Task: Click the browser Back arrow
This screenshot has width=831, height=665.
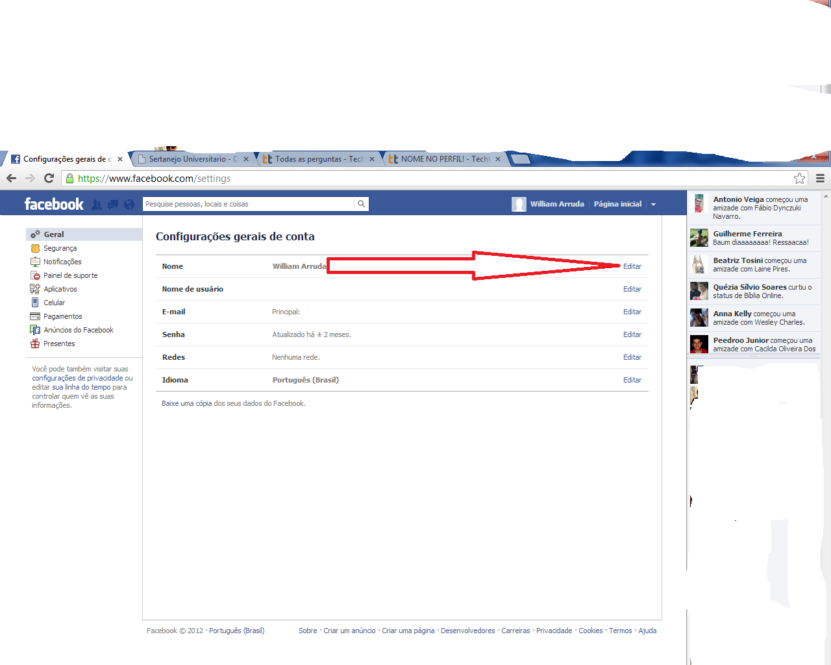Action: click(11, 178)
